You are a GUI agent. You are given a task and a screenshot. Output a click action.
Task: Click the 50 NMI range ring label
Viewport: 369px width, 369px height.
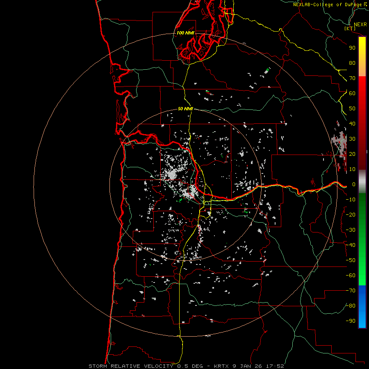(x=185, y=109)
